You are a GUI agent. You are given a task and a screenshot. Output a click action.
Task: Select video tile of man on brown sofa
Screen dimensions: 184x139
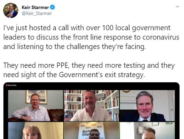[x=36, y=106]
